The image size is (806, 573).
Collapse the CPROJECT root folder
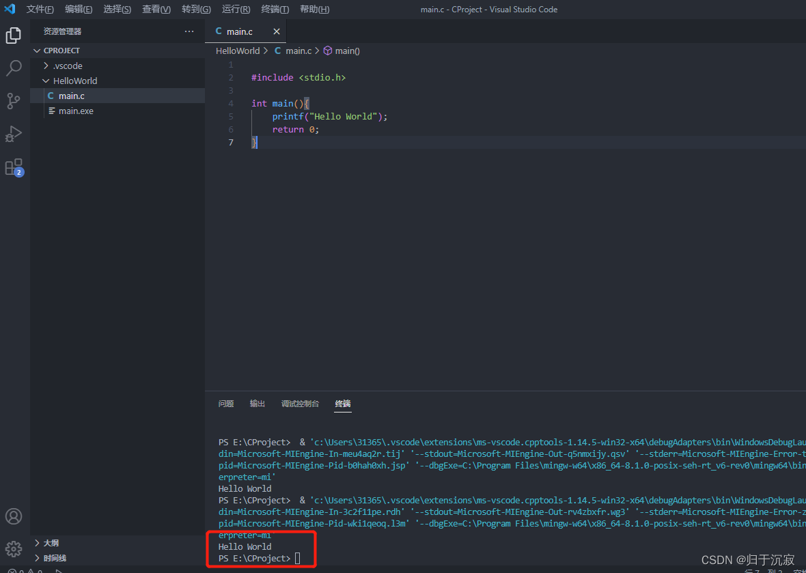[117, 51]
